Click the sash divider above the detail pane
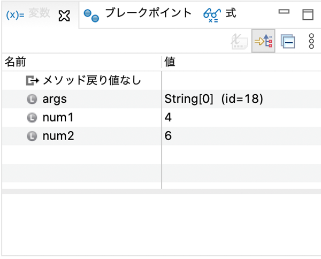This screenshot has width=321, height=259. click(x=162, y=192)
